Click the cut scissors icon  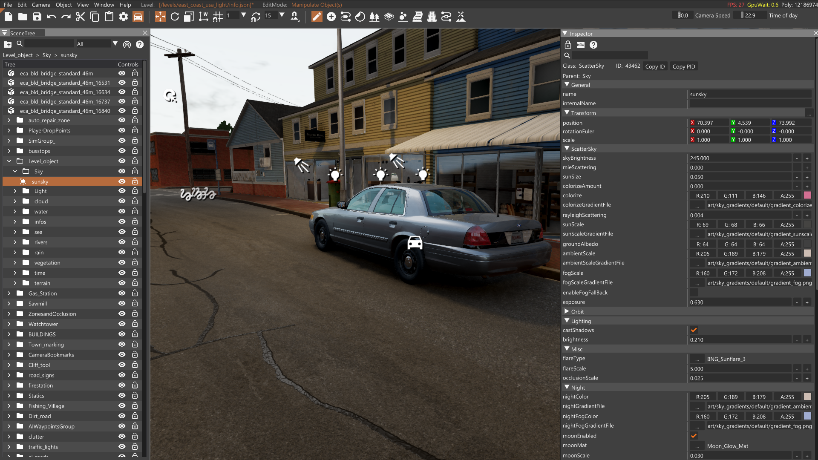coord(80,17)
